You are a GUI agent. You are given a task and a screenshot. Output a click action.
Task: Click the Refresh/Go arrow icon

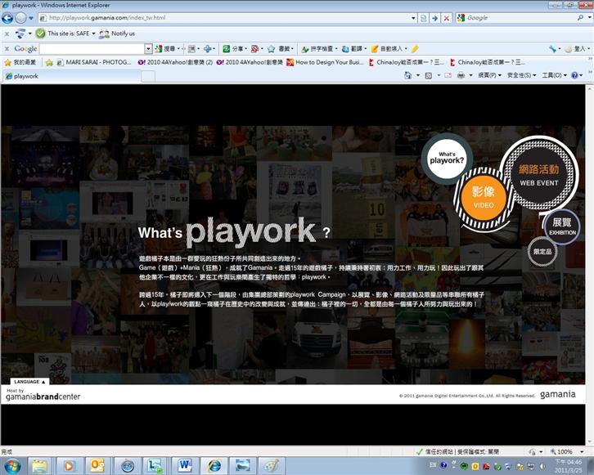[x=435, y=18]
